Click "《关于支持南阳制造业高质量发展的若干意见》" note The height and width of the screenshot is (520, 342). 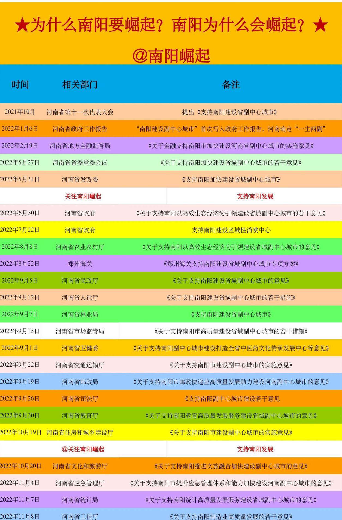pos(231,517)
